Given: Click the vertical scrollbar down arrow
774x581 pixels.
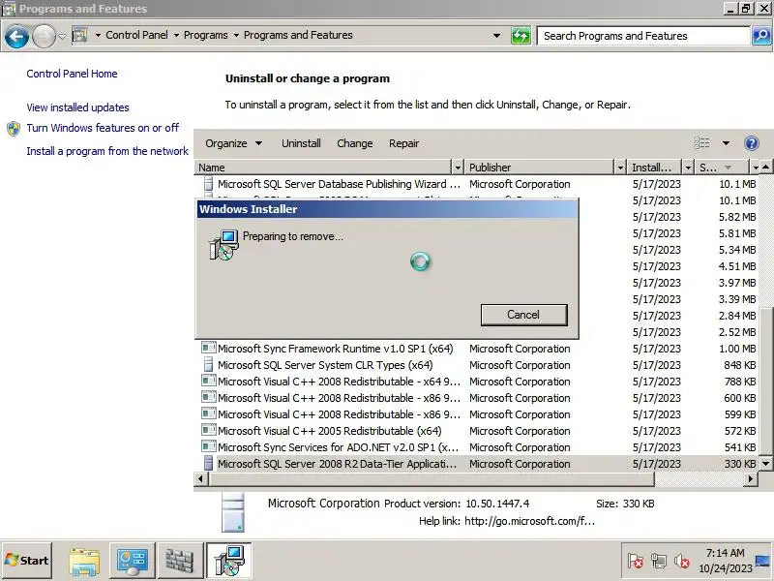Looking at the screenshot, I should (765, 464).
